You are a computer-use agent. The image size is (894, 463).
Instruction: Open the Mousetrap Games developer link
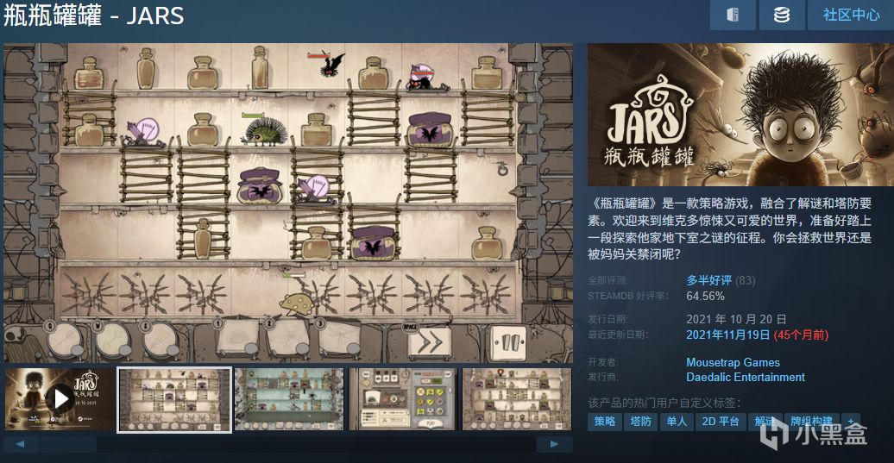tap(733, 362)
